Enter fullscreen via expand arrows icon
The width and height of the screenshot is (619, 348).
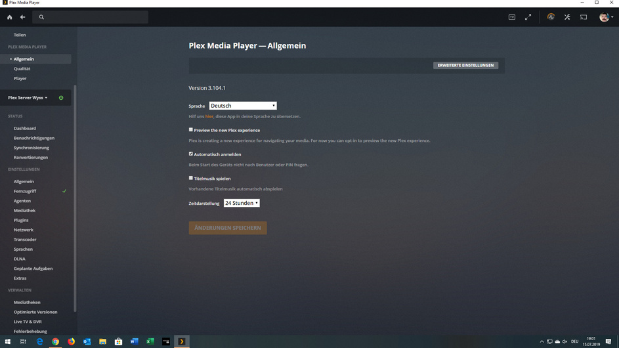[528, 17]
